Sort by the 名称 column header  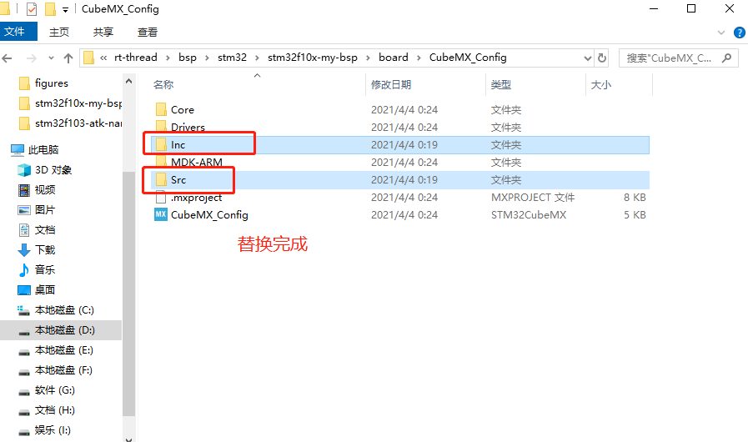tap(163, 84)
